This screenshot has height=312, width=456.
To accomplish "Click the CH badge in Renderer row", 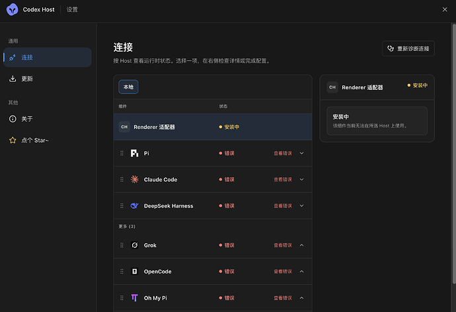I will 124,127.
